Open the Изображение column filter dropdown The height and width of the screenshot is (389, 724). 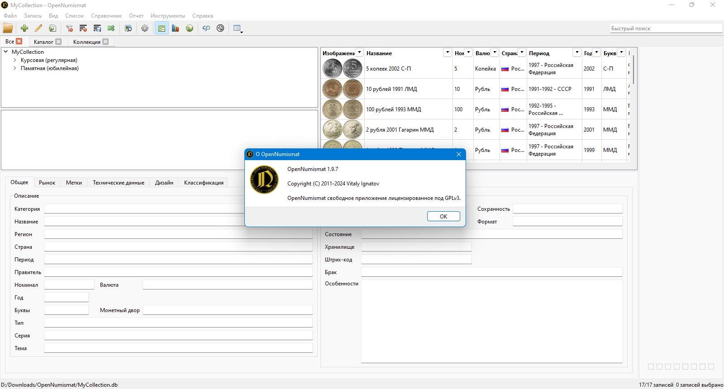coord(359,52)
